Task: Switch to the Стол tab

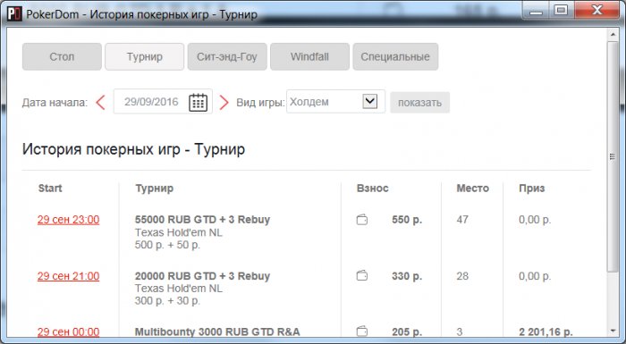Action: tap(62, 56)
